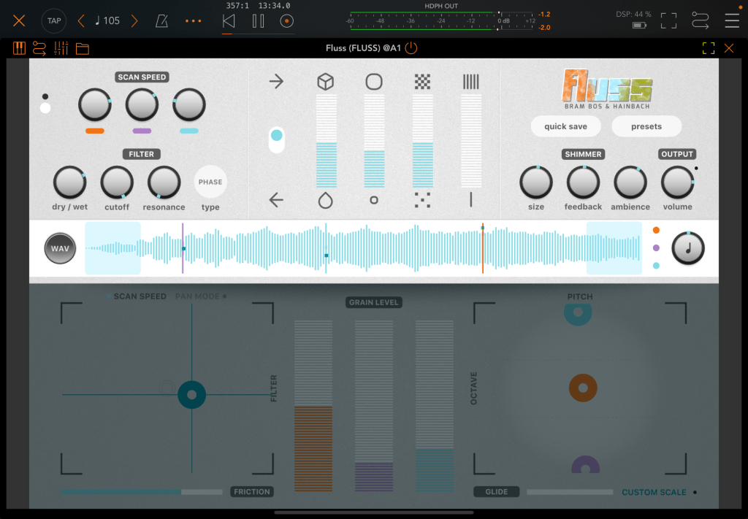Decrease tempo with left chevron

(81, 20)
